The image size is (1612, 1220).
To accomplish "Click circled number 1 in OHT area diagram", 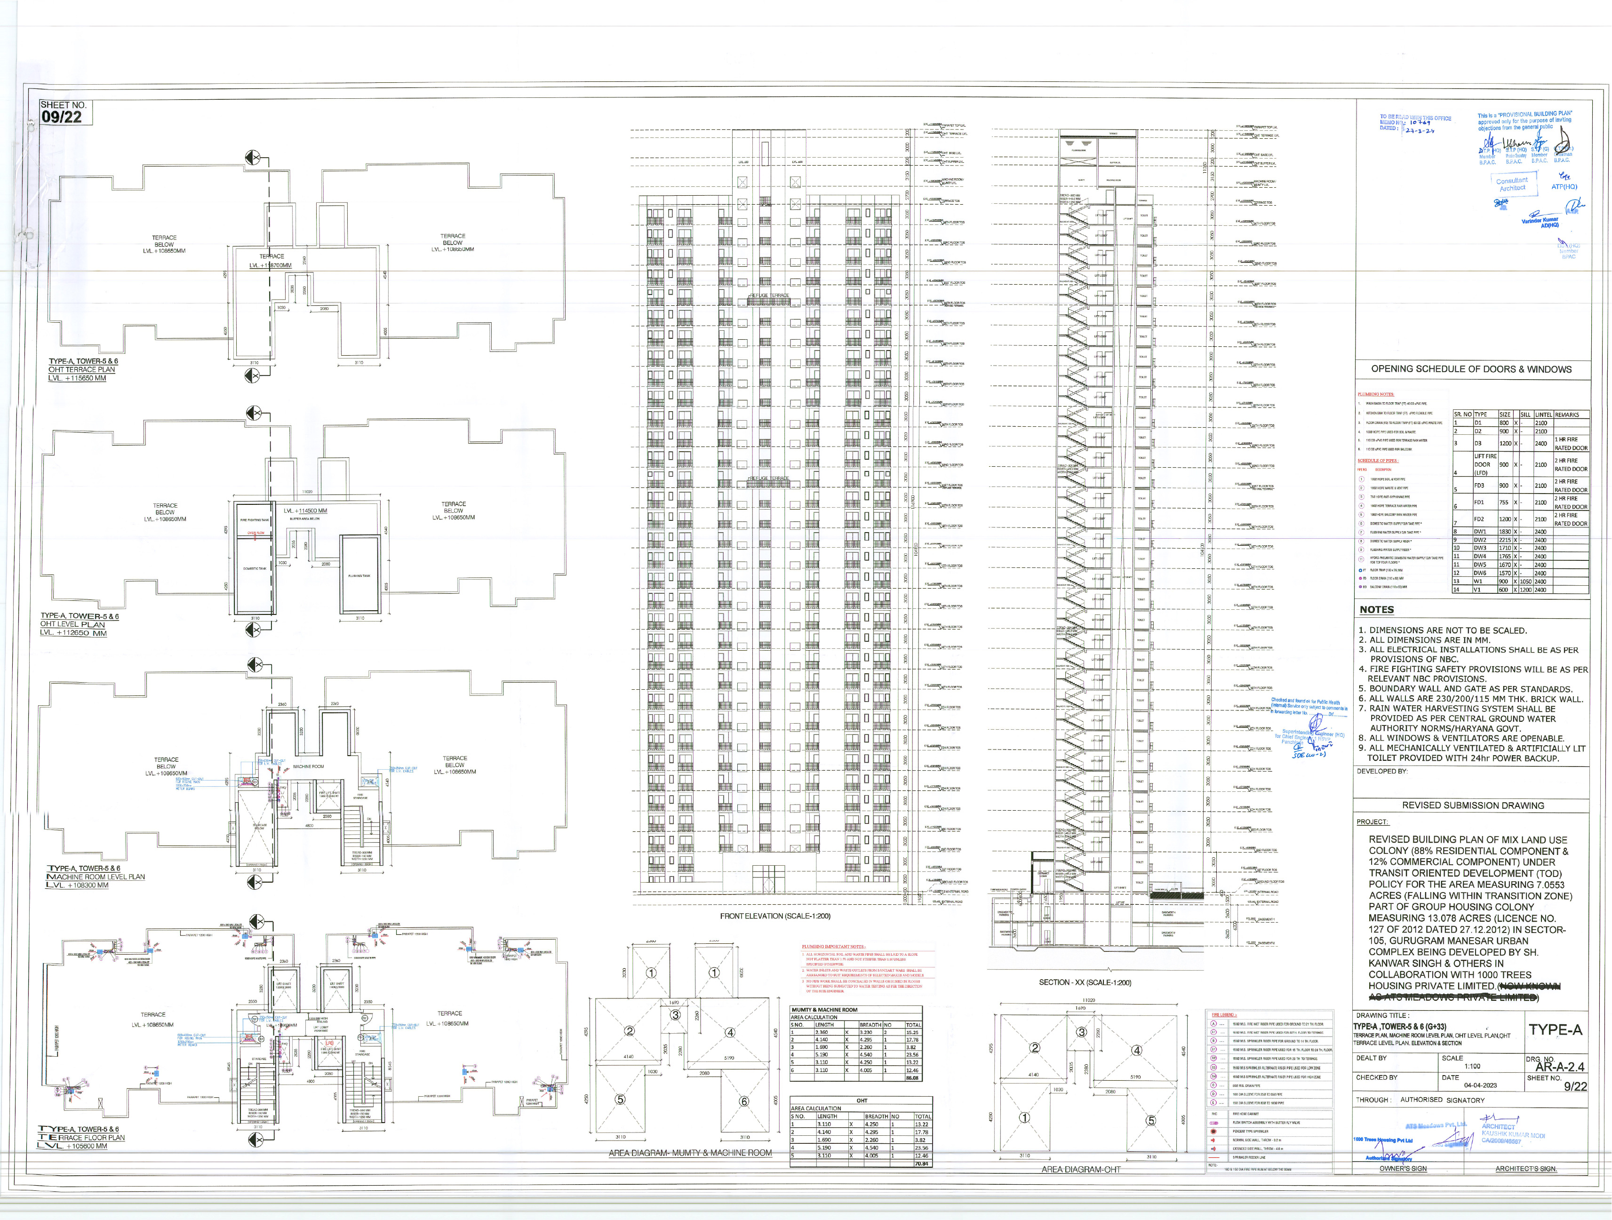I will click(x=1024, y=1117).
